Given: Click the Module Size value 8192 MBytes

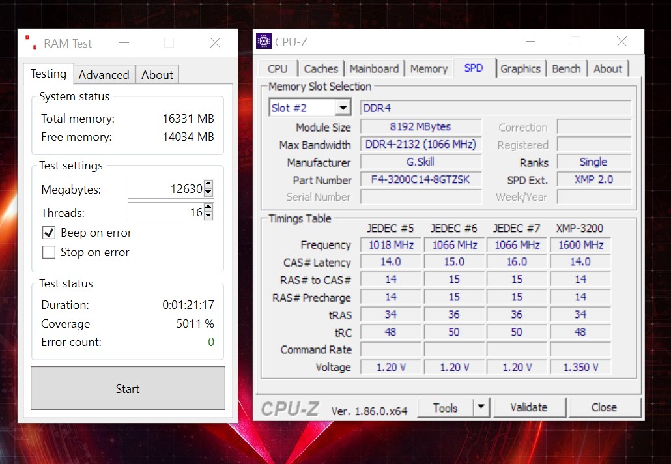Looking at the screenshot, I should coord(421,126).
